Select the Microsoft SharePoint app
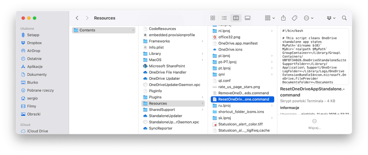This screenshot has width=368, height=155. (x=167, y=66)
